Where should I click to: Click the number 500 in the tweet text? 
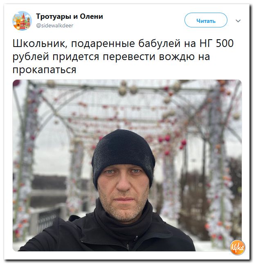tap(225, 43)
